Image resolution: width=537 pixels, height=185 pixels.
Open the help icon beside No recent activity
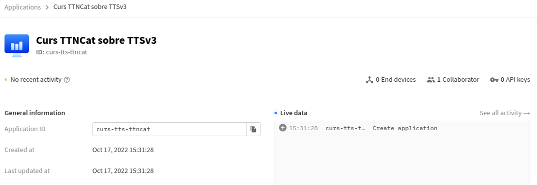(x=67, y=80)
